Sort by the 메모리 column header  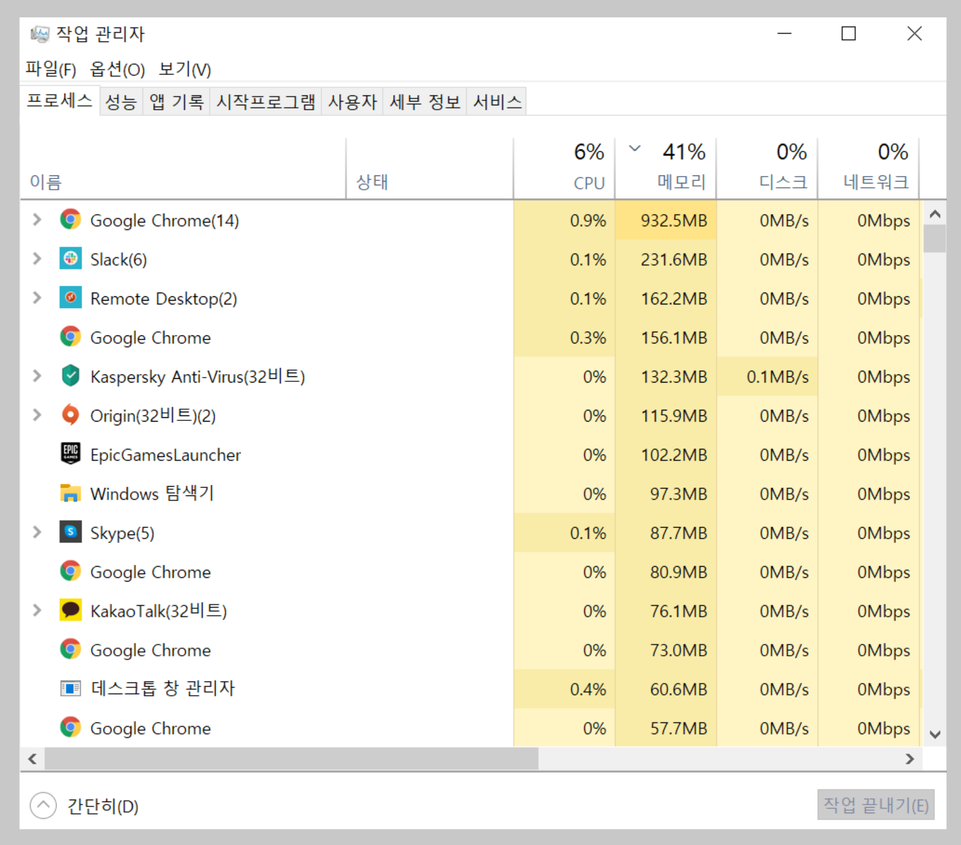[x=666, y=169]
